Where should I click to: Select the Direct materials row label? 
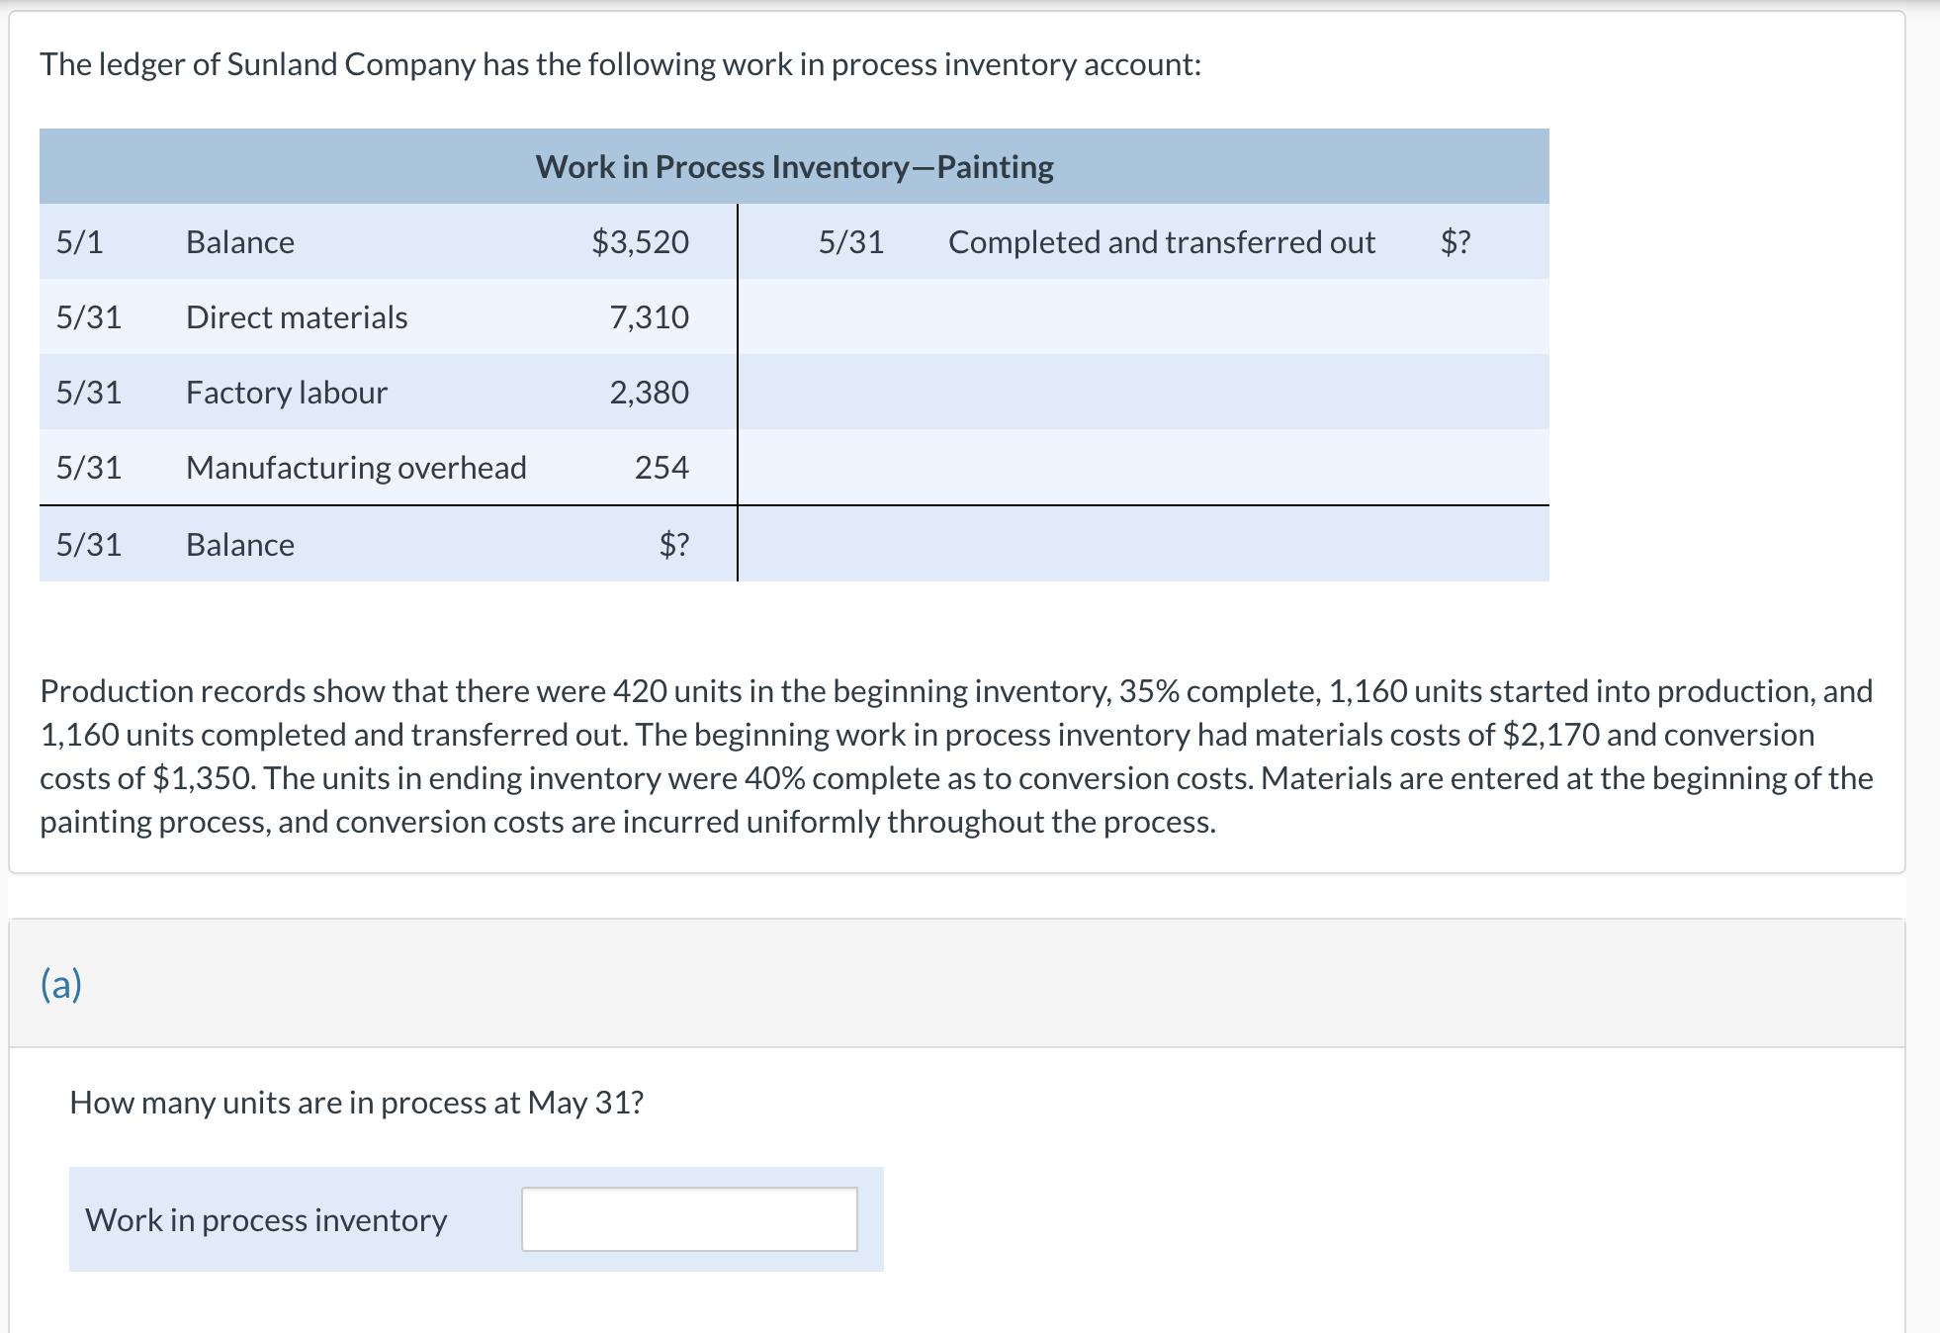point(297,317)
